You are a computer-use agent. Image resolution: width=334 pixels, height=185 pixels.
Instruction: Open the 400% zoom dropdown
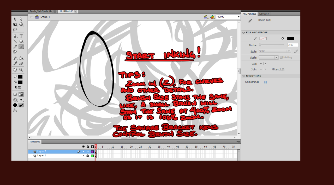(x=238, y=17)
